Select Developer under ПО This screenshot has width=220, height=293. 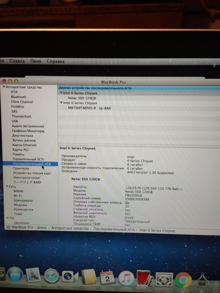point(22,223)
